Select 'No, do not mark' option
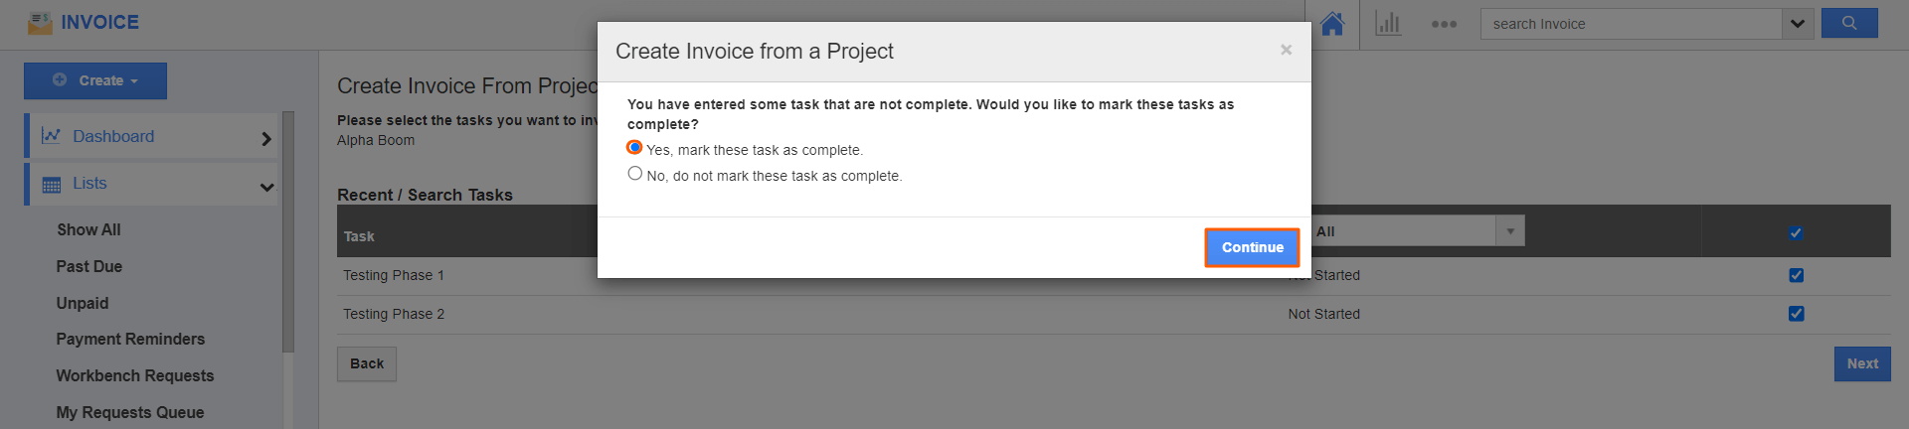The image size is (1909, 429). point(634,174)
